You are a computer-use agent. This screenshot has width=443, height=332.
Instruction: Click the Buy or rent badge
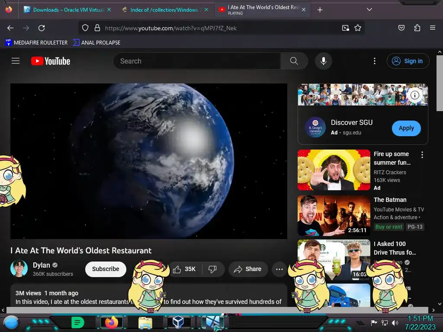click(x=389, y=227)
